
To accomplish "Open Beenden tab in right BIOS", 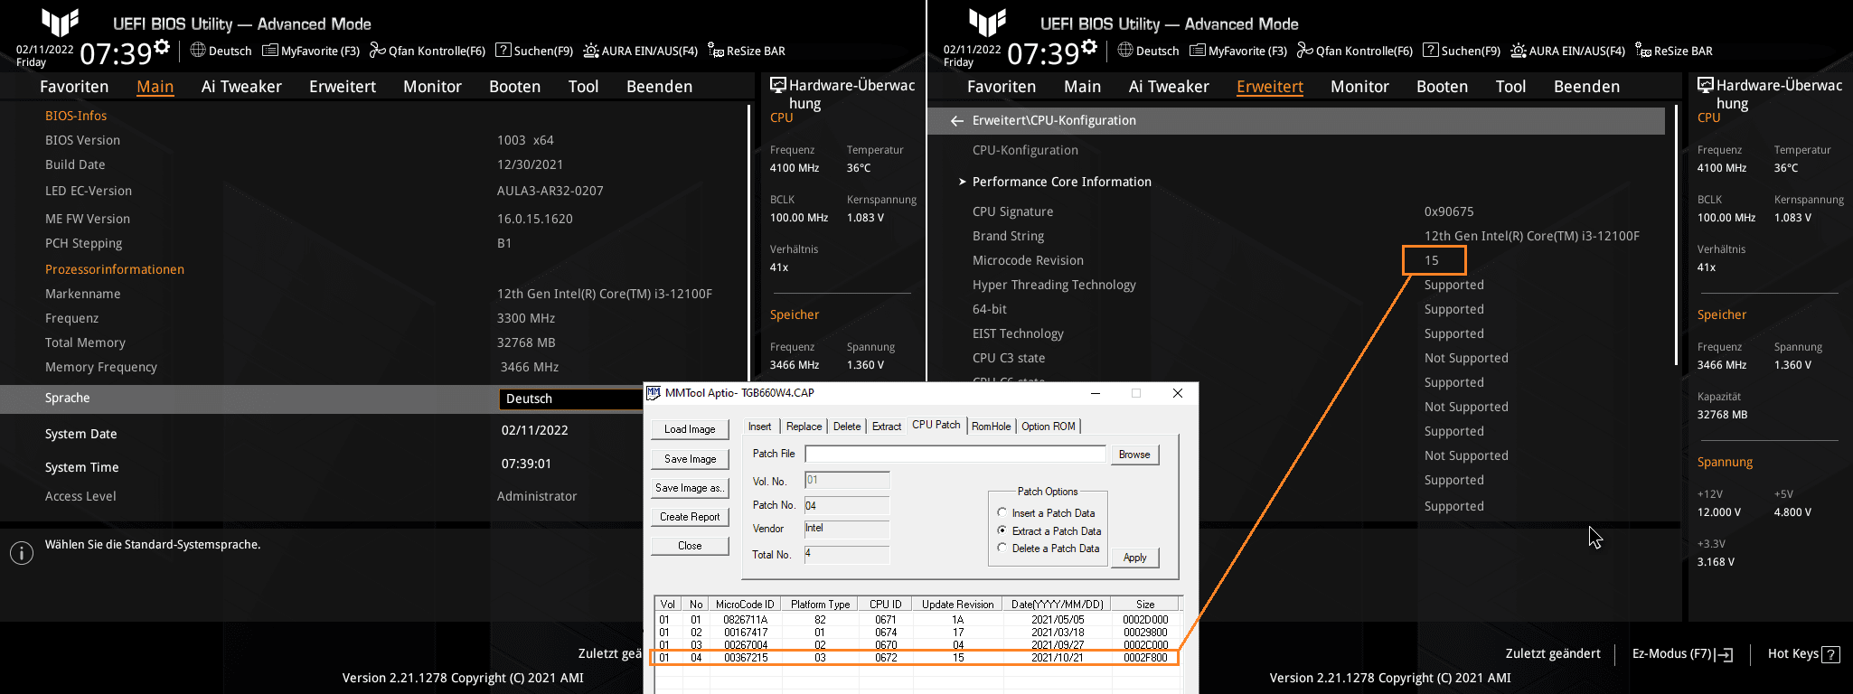I will [1586, 87].
